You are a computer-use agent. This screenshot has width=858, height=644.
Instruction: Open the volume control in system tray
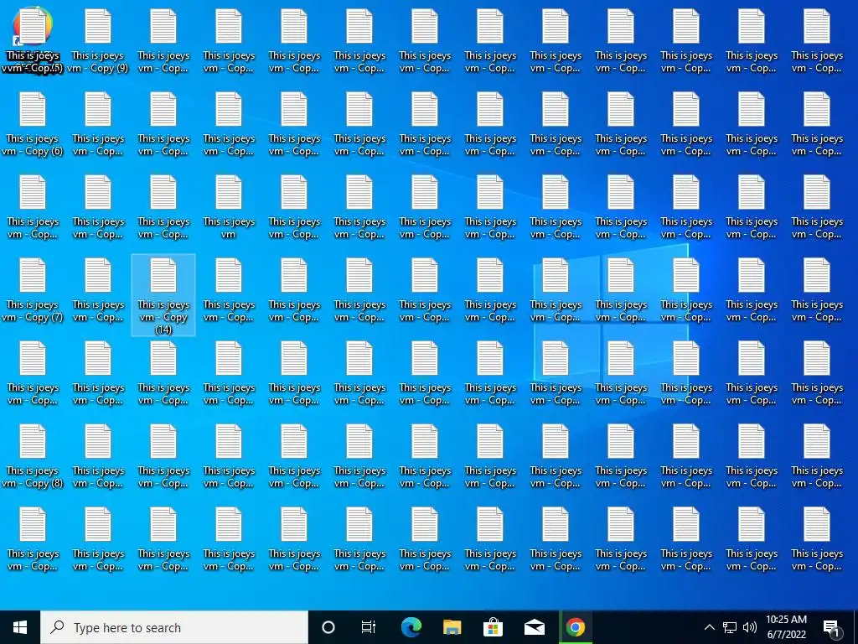pos(750,627)
